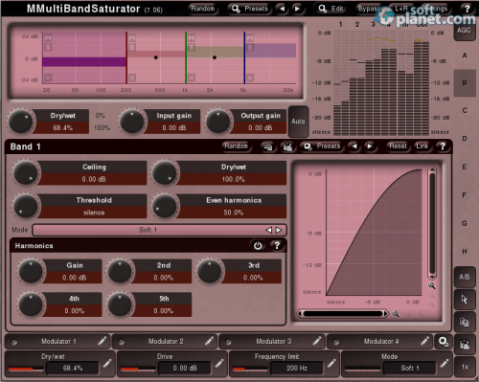Screen dimensions: 479x382
Task: Click the 3rd harmonic value field
Action: tap(253, 278)
